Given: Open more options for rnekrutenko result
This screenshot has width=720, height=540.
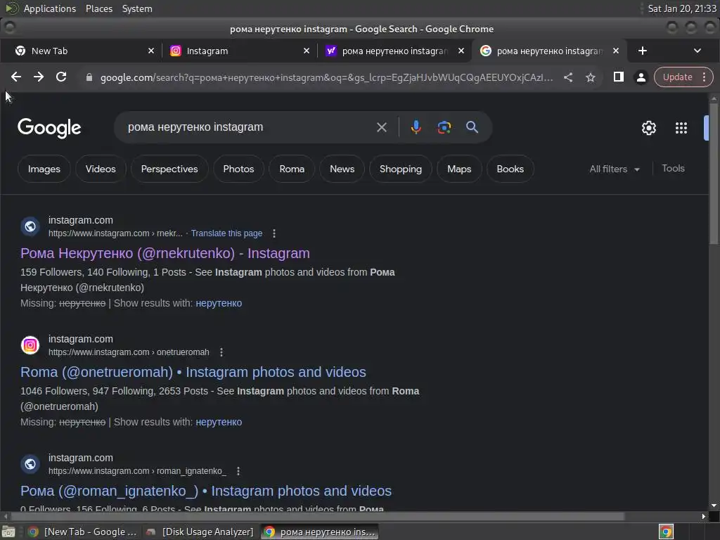Looking at the screenshot, I should point(274,233).
